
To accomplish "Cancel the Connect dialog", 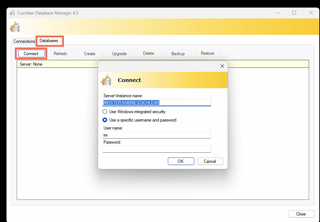I will (210, 161).
